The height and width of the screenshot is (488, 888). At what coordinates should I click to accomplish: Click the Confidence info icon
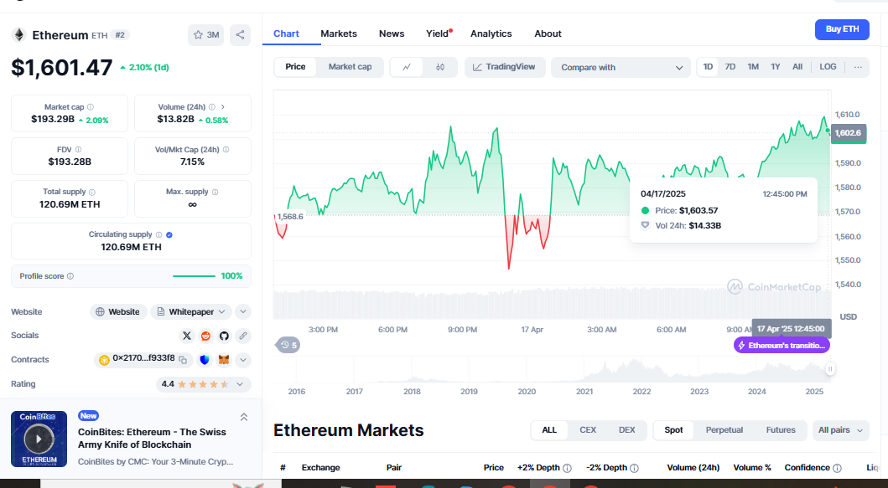838,468
